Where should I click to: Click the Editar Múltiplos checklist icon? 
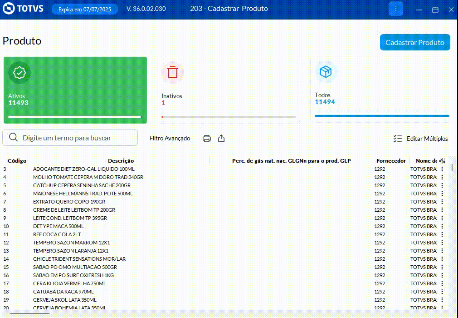[398, 139]
